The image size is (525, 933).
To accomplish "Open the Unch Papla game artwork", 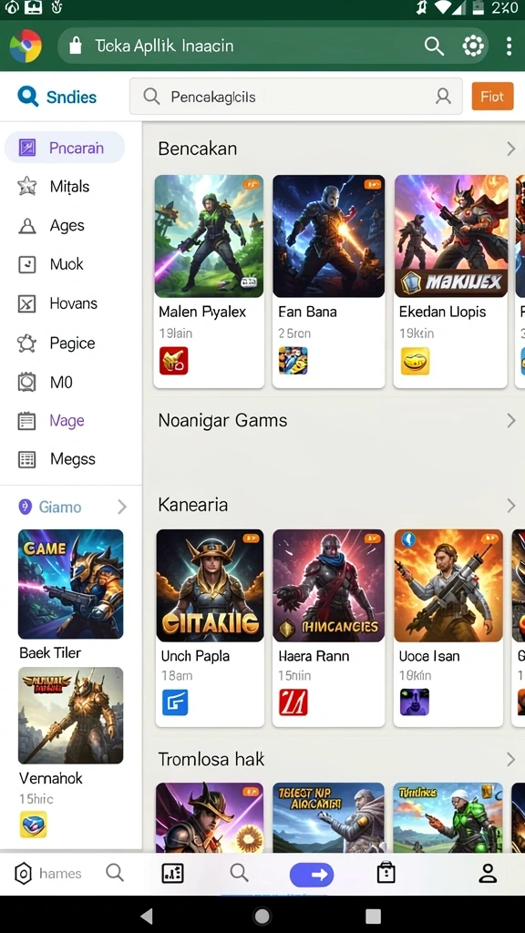I will coord(210,586).
